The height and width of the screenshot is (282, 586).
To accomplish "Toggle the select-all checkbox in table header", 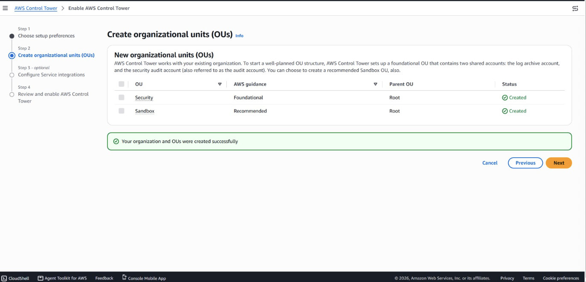I will tap(121, 84).
